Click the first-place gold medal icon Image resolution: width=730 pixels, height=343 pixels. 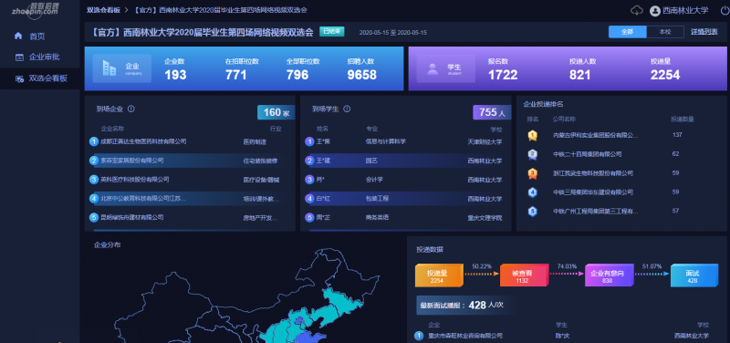point(533,135)
